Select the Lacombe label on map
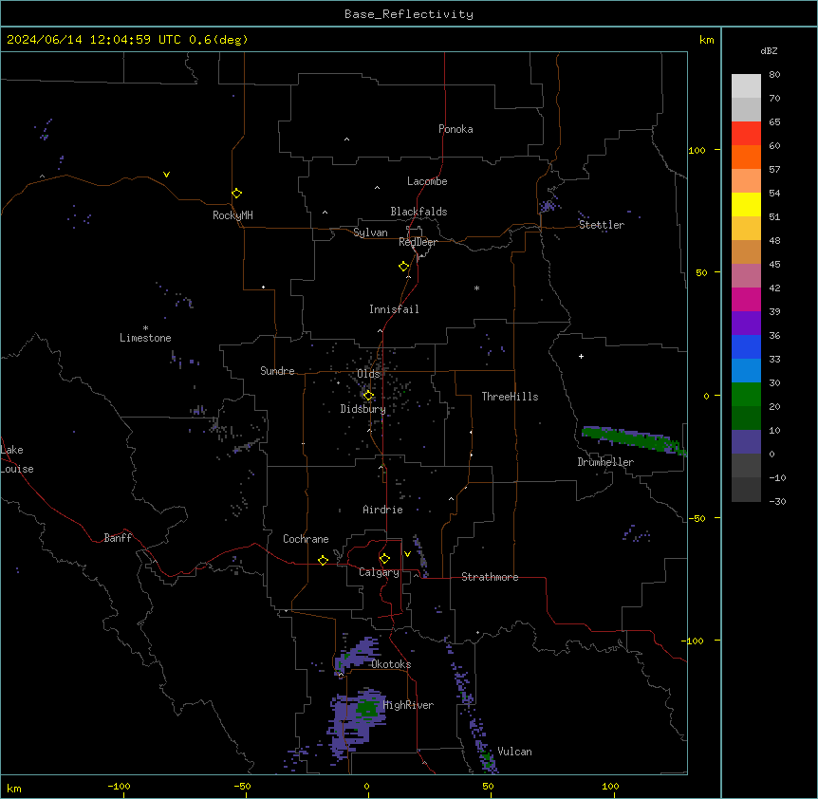The image size is (818, 799). click(x=427, y=181)
